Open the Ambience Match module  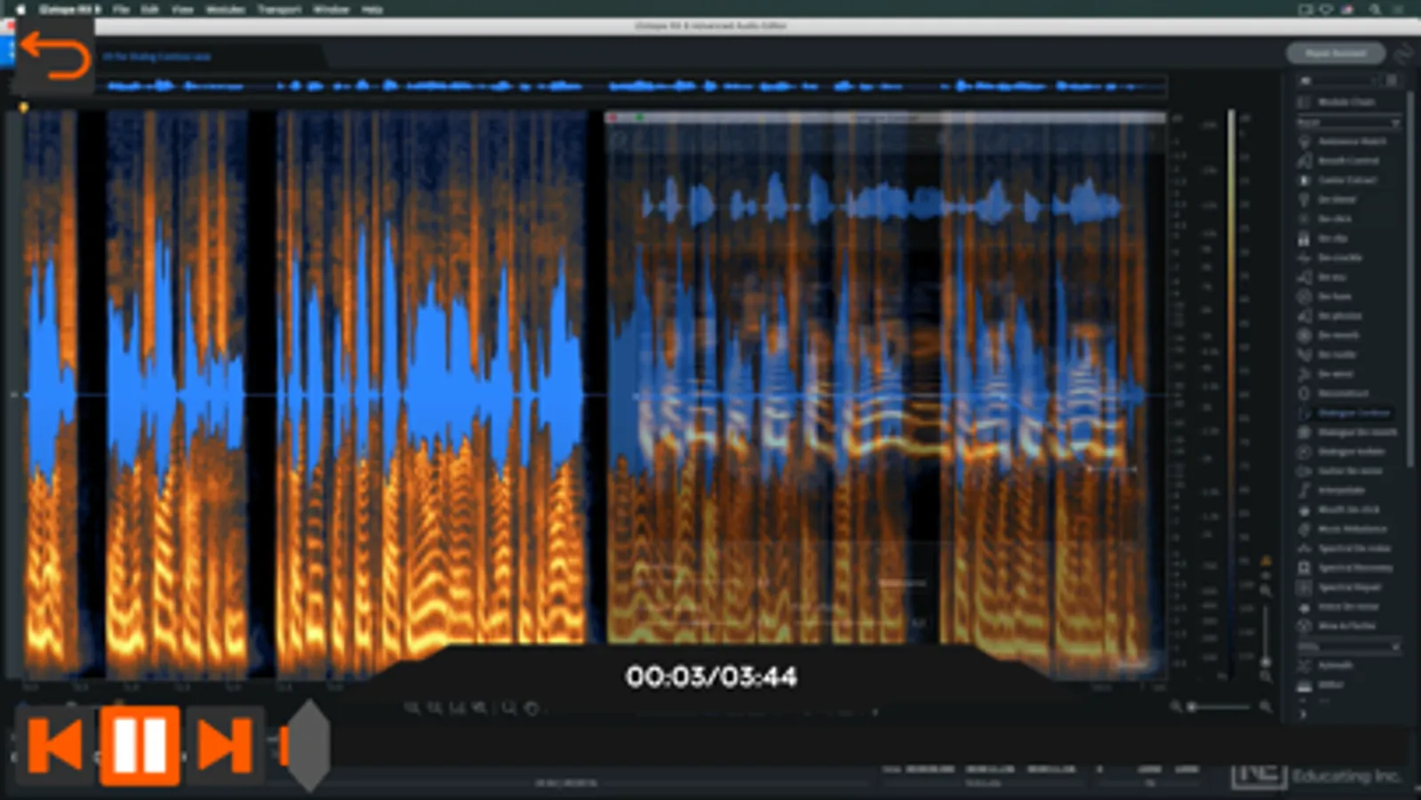pyautogui.click(x=1344, y=141)
